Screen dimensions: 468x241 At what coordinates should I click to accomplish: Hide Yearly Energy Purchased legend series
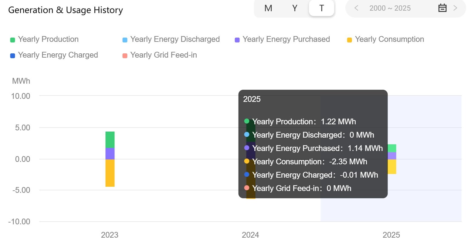286,39
